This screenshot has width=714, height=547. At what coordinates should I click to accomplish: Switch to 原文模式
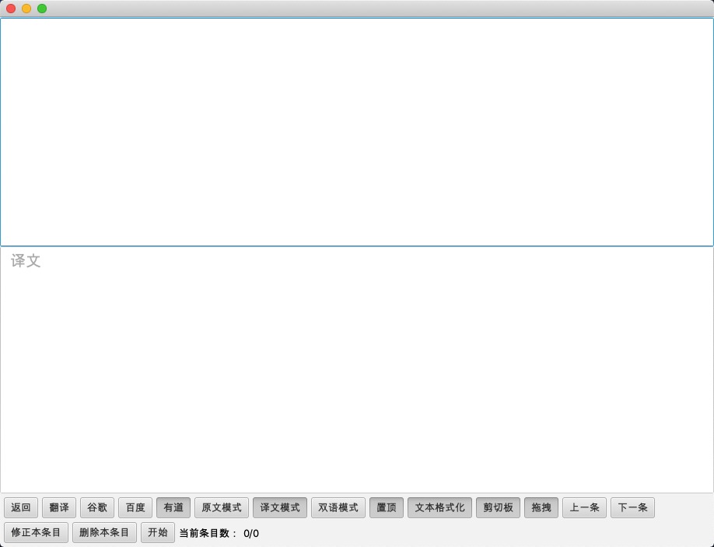pos(222,507)
